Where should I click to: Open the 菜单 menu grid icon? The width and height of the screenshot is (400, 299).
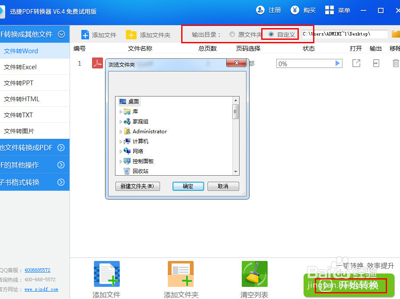[x=330, y=10]
